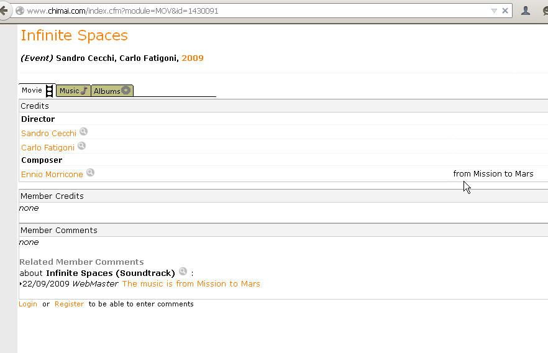Follow the 2009 year link
The width and height of the screenshot is (548, 353).
[x=193, y=58]
